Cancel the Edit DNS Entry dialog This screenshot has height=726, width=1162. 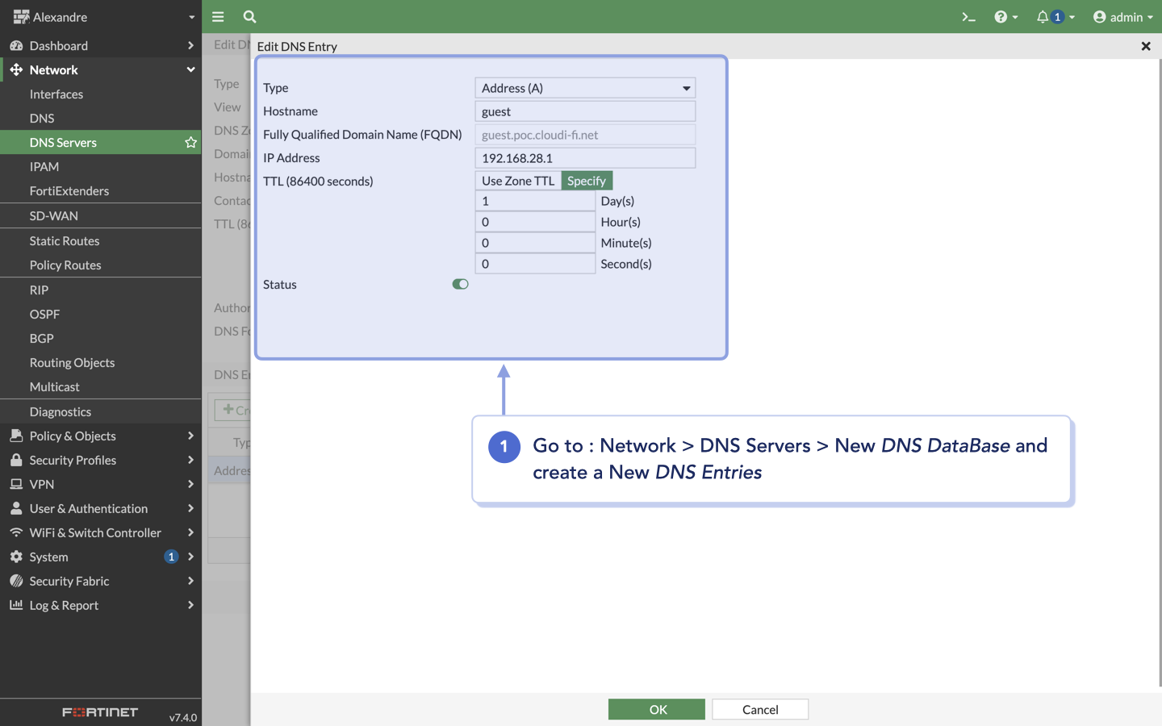point(759,709)
